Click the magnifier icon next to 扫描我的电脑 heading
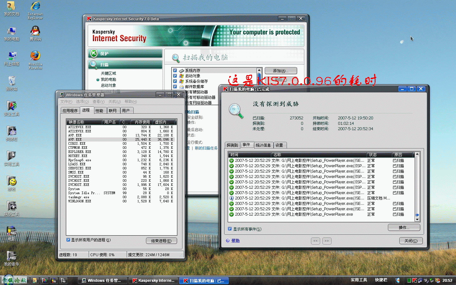 pos(176,58)
